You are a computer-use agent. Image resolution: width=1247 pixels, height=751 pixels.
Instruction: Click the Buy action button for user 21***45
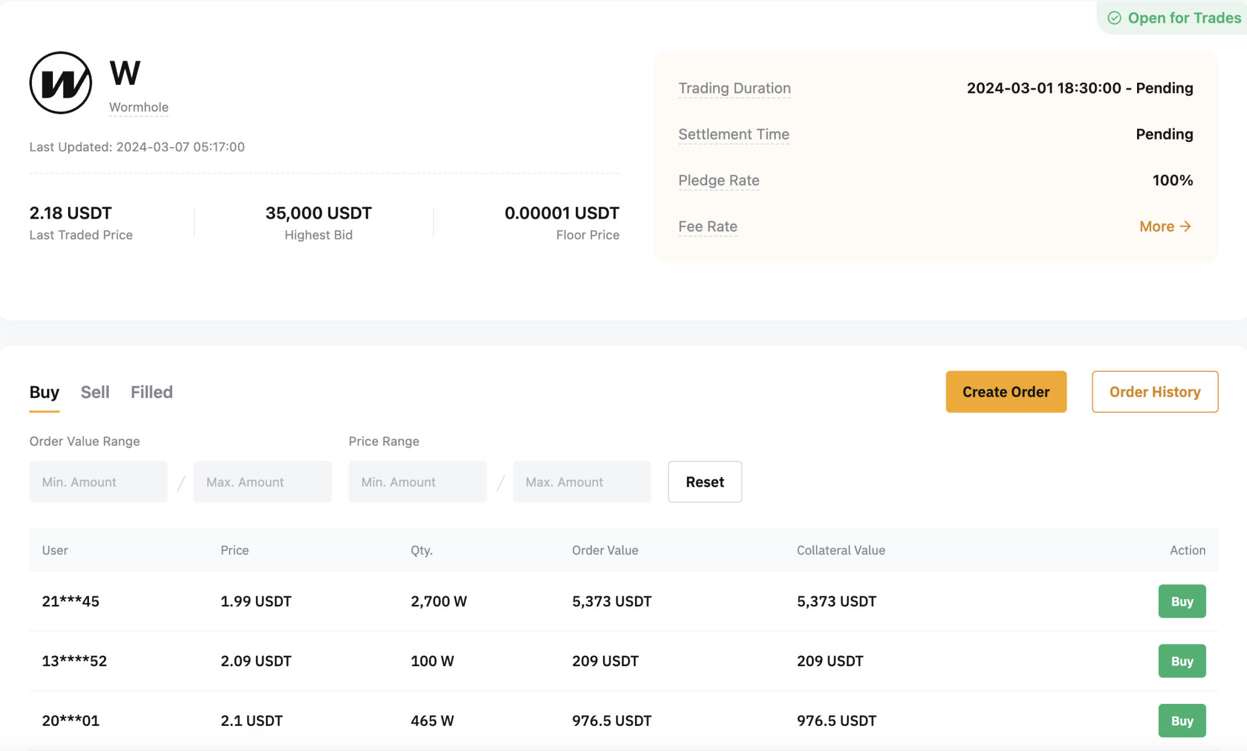(x=1182, y=600)
